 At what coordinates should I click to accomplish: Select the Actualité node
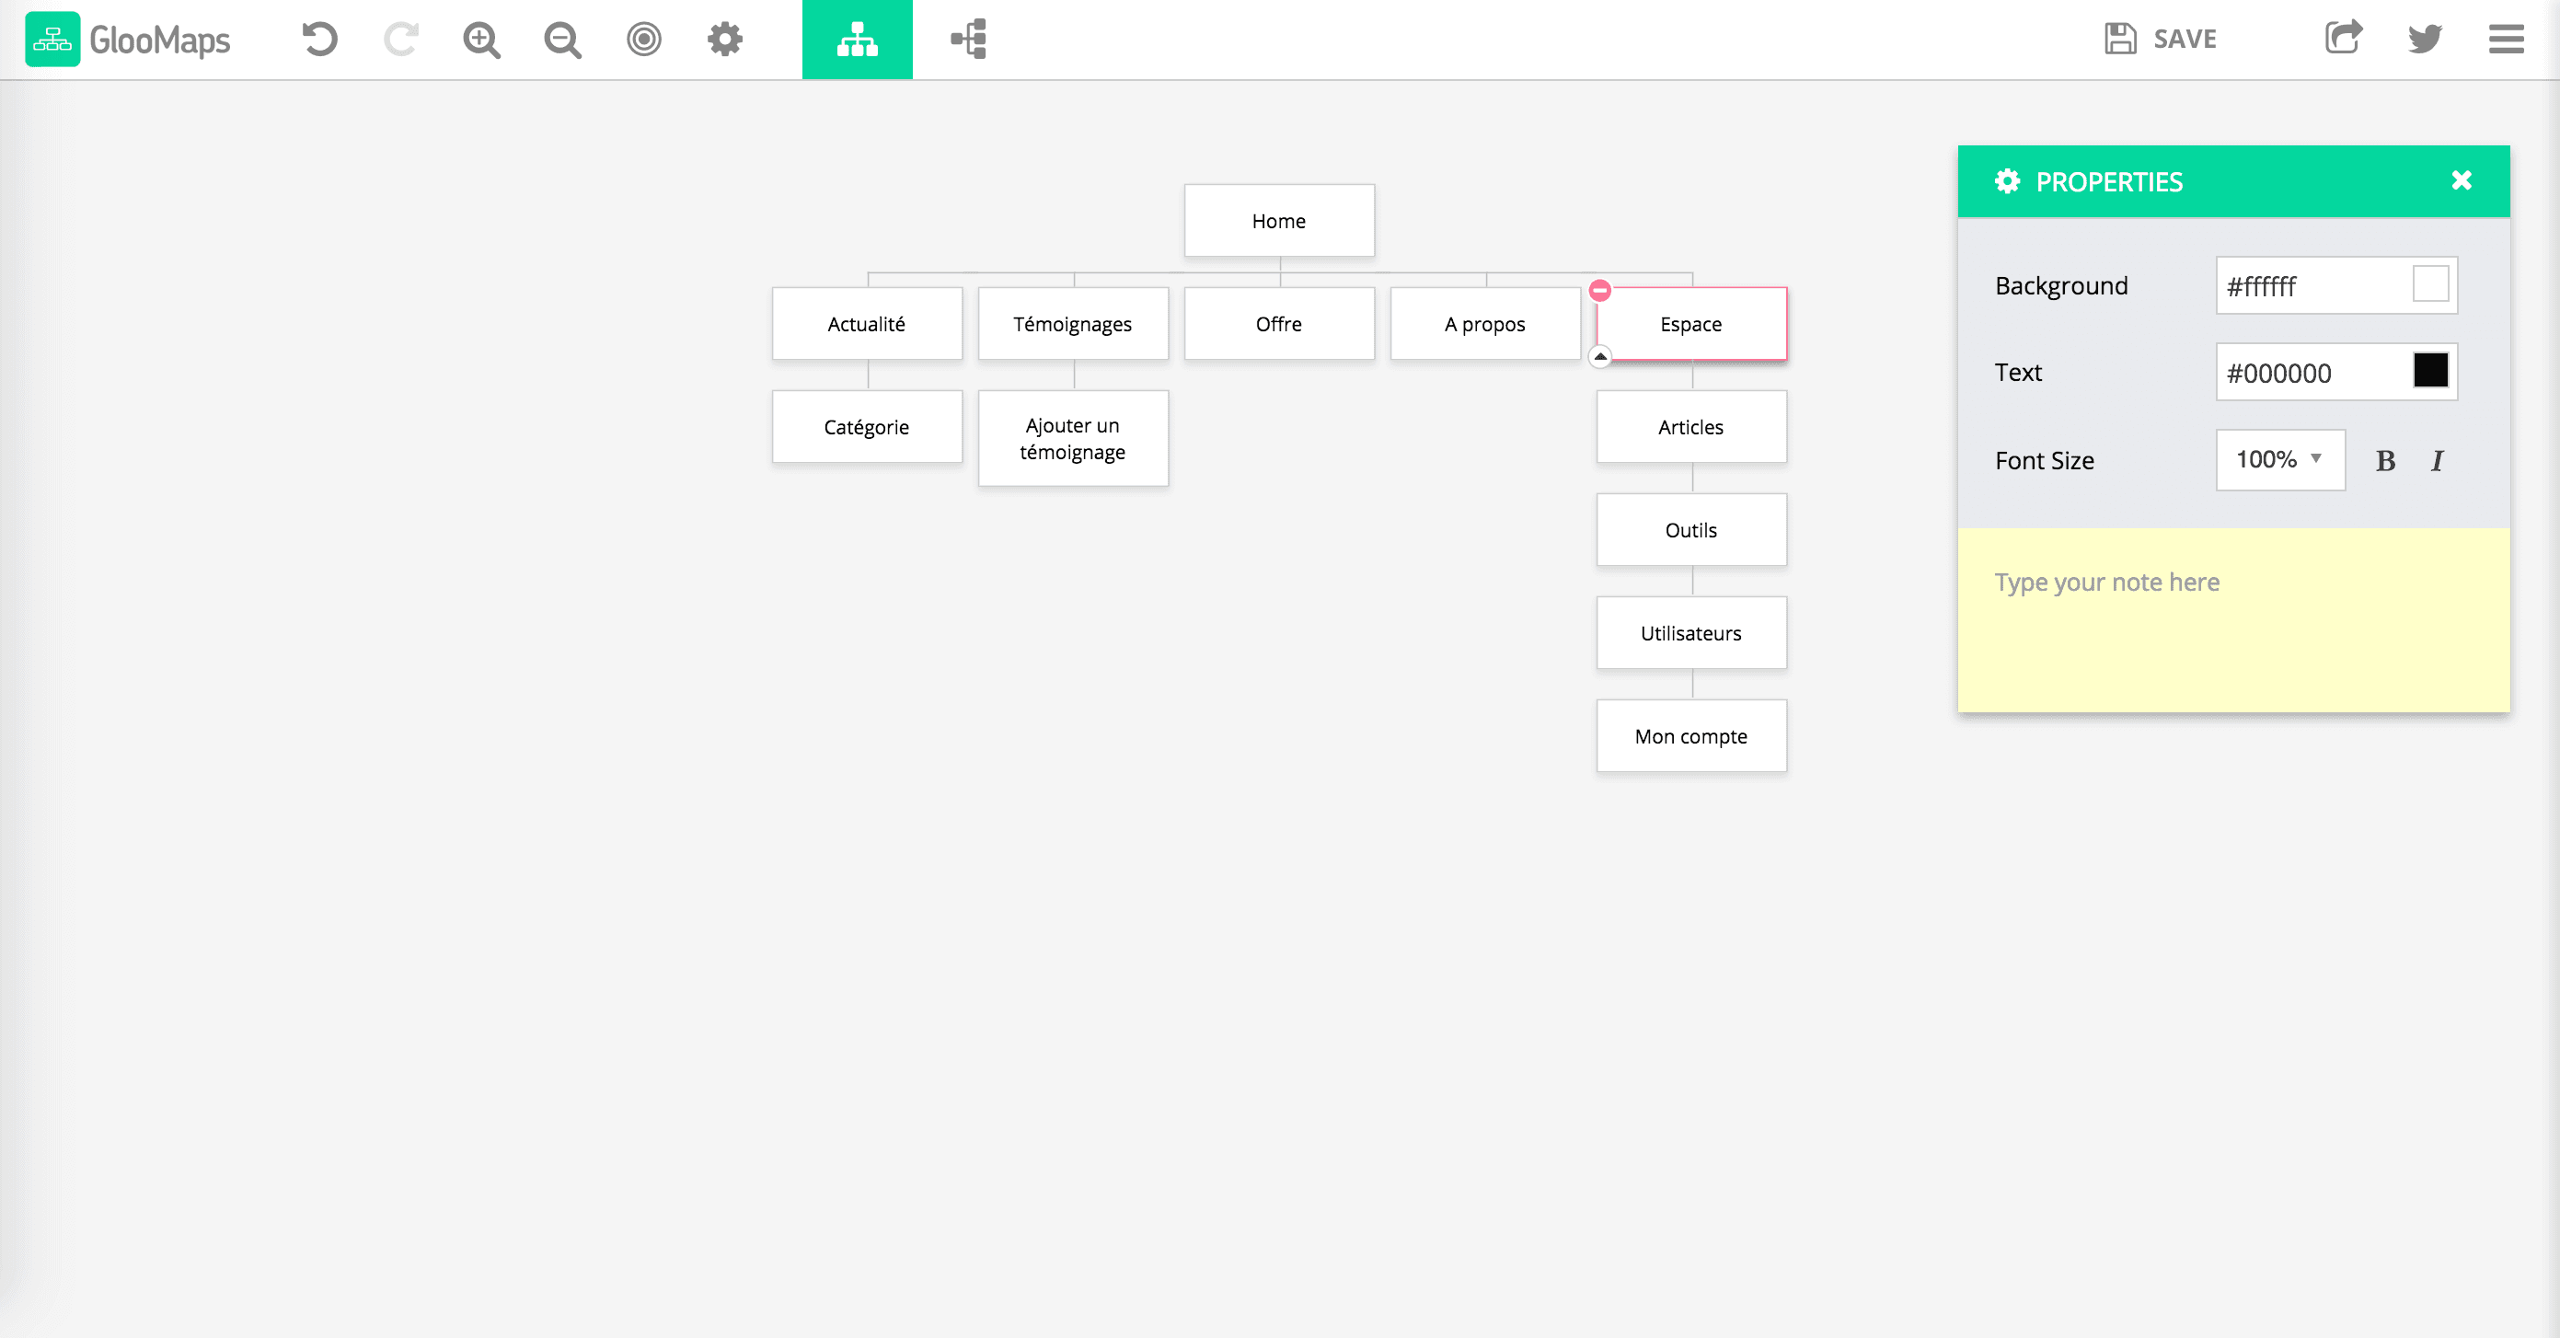click(867, 324)
